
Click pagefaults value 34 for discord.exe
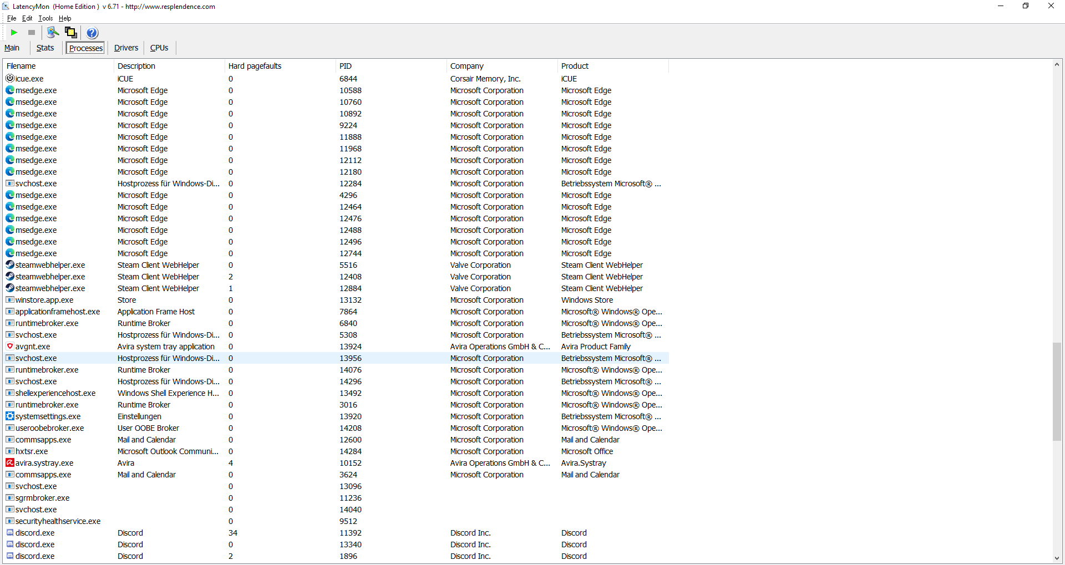coord(233,533)
